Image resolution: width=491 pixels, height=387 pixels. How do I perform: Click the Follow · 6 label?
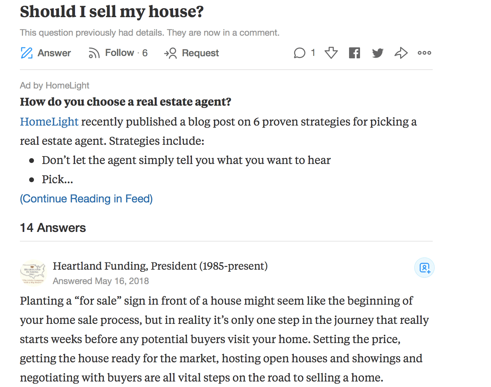coord(126,53)
